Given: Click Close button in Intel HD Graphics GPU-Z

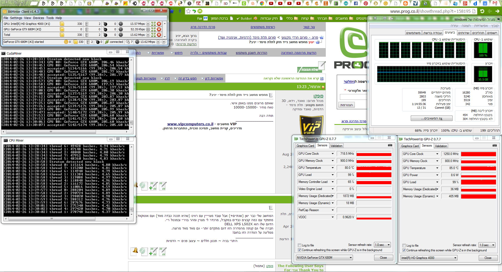Looking at the screenshot, I should point(488,258).
